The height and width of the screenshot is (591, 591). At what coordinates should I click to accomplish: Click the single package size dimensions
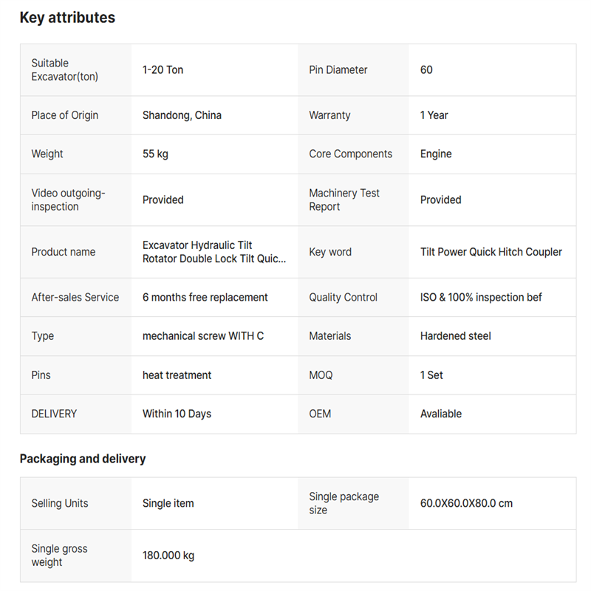click(x=466, y=503)
